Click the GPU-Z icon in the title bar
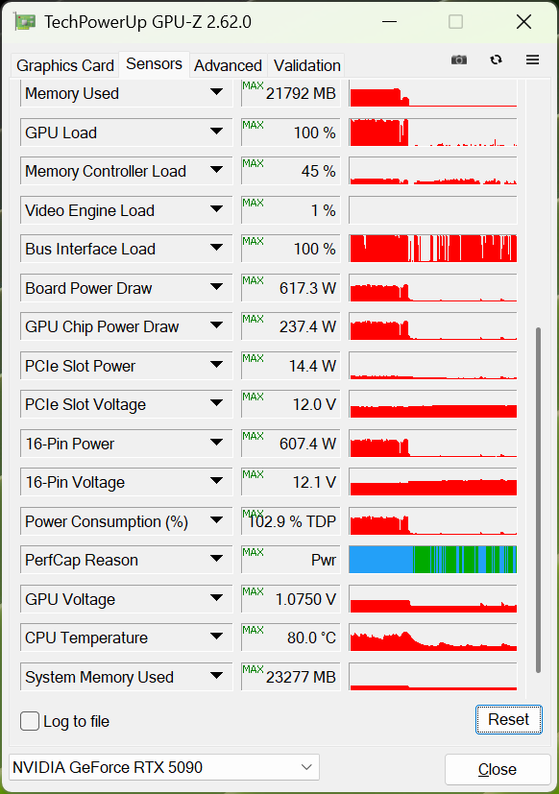This screenshot has height=794, width=559. pos(23,20)
